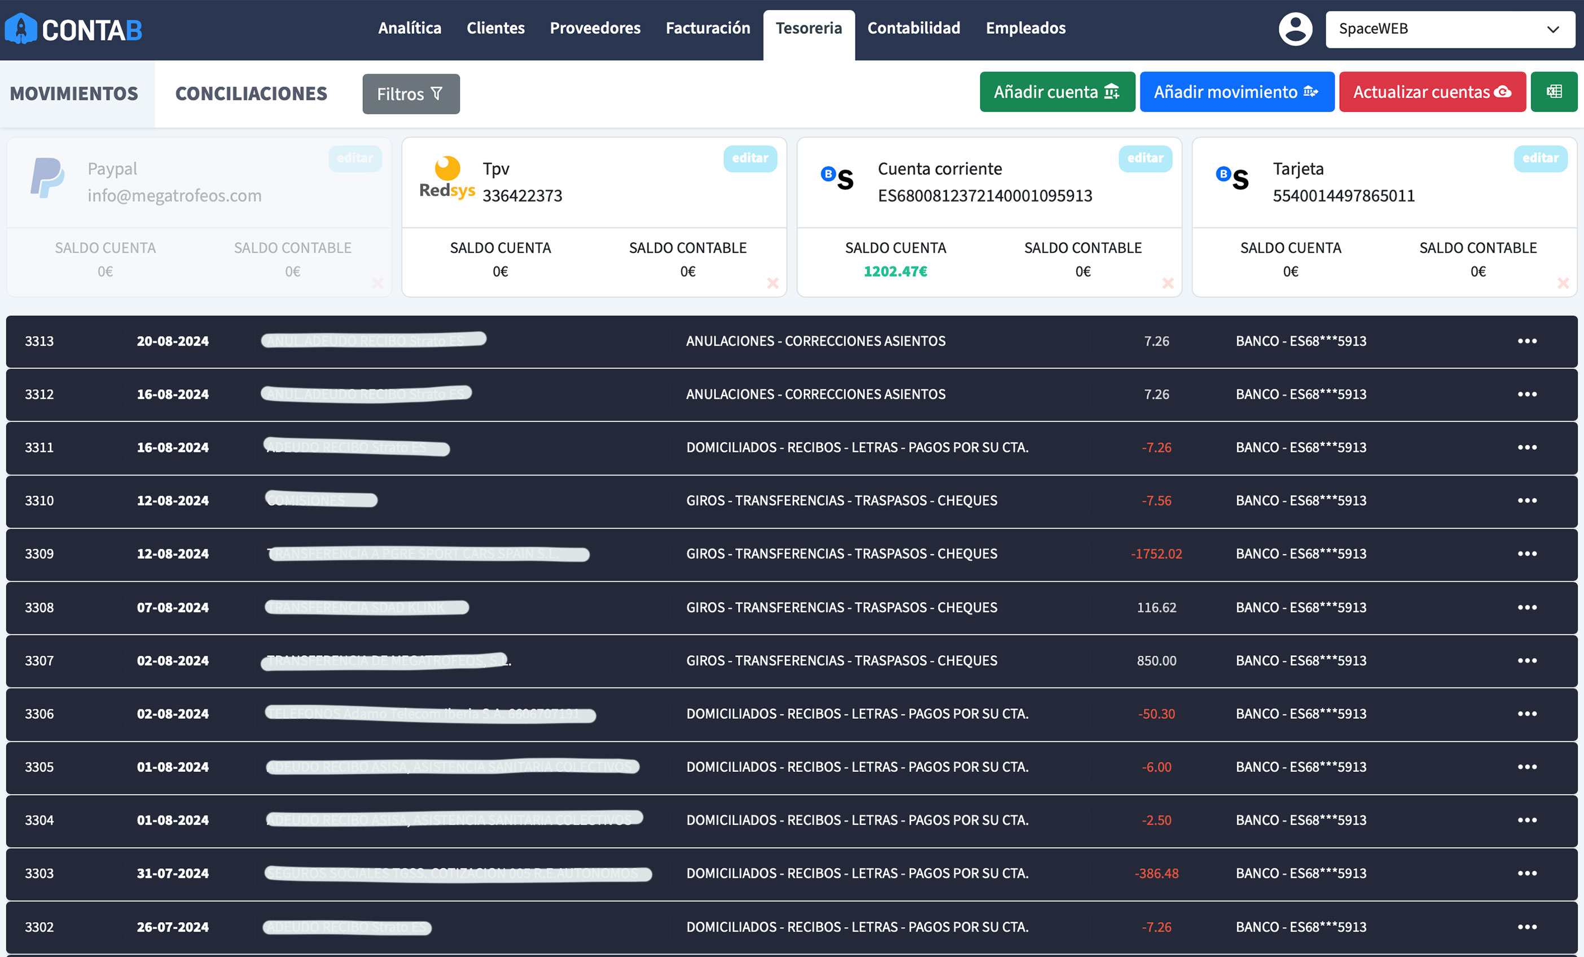Open the Facturación menu
Screen dimensions: 1584x957
click(708, 28)
